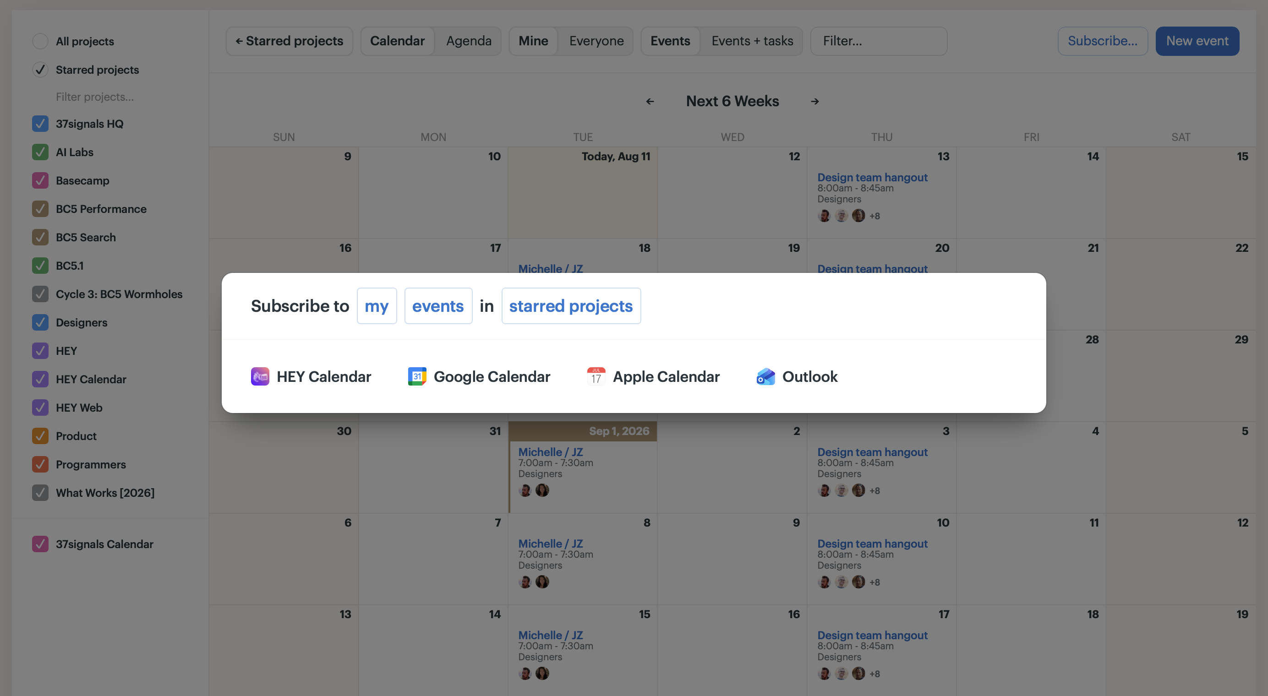Select the All projects radio option
Image resolution: width=1268 pixels, height=696 pixels.
pos(40,41)
